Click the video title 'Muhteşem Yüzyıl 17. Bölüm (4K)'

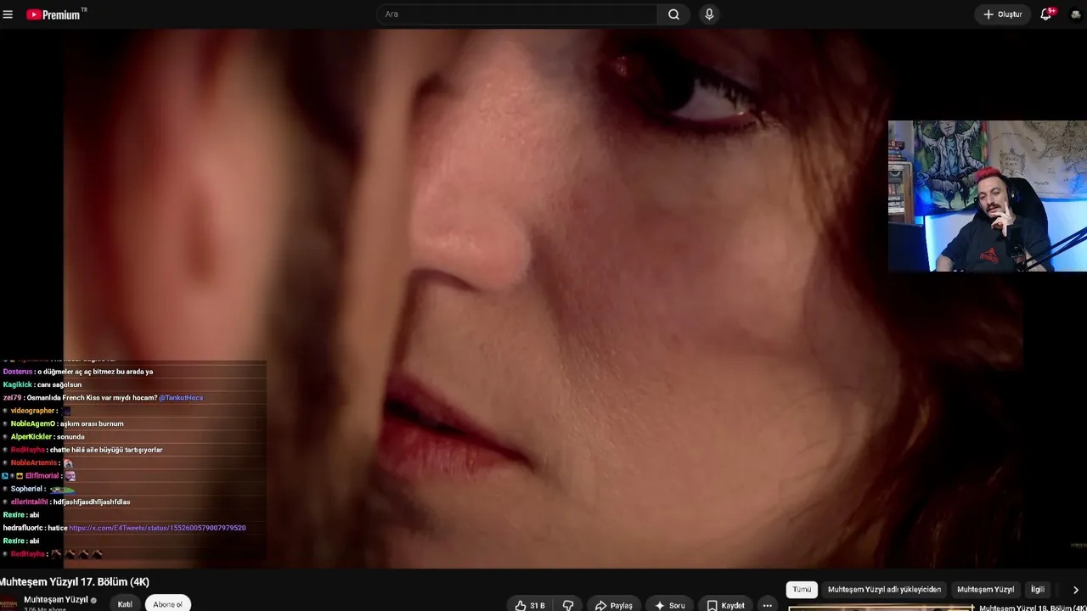[x=75, y=582]
